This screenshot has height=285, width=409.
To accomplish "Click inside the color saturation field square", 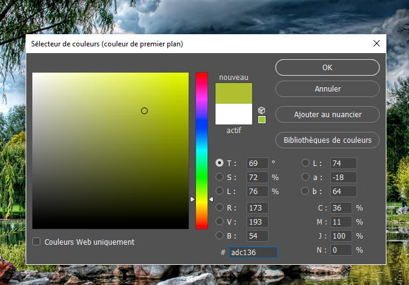I will [110, 151].
